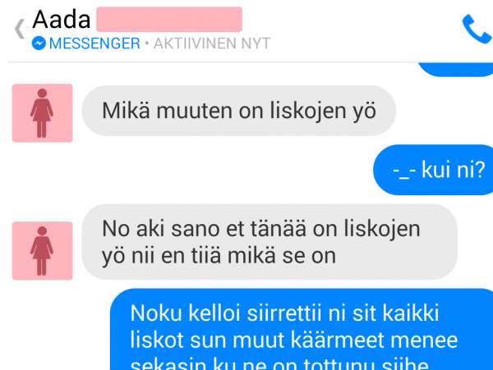Tap the cut-off line 'sekasin ku ne on tottunu siihe'
Screen dimensions: 493x370
(x=279, y=364)
